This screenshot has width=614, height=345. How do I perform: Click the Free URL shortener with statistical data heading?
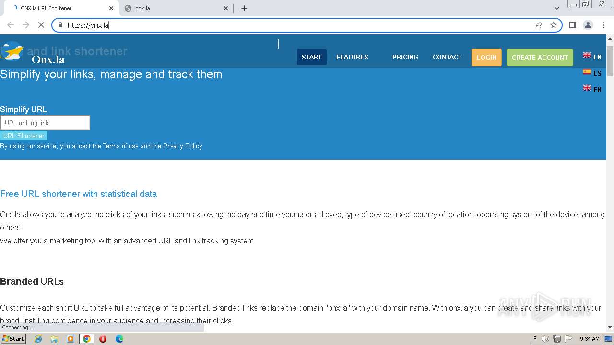click(x=79, y=194)
